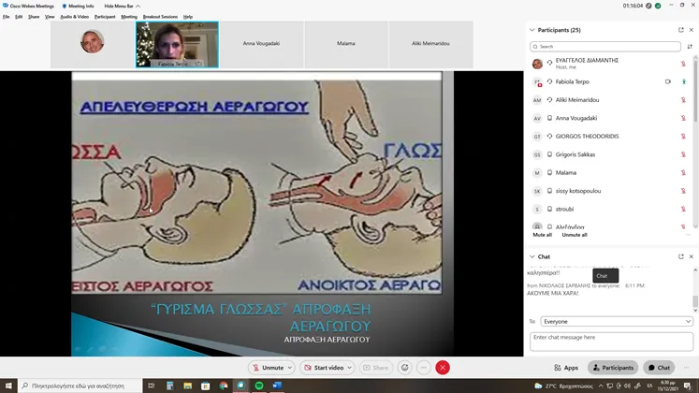699x393 pixels.
Task: Open the reactions emoji menu
Action: (404, 368)
